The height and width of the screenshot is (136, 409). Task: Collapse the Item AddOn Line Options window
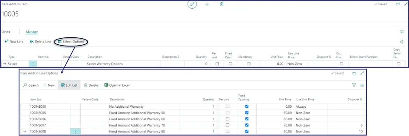362,73
